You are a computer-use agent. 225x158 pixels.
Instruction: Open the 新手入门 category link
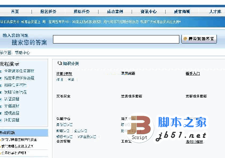click(193, 73)
